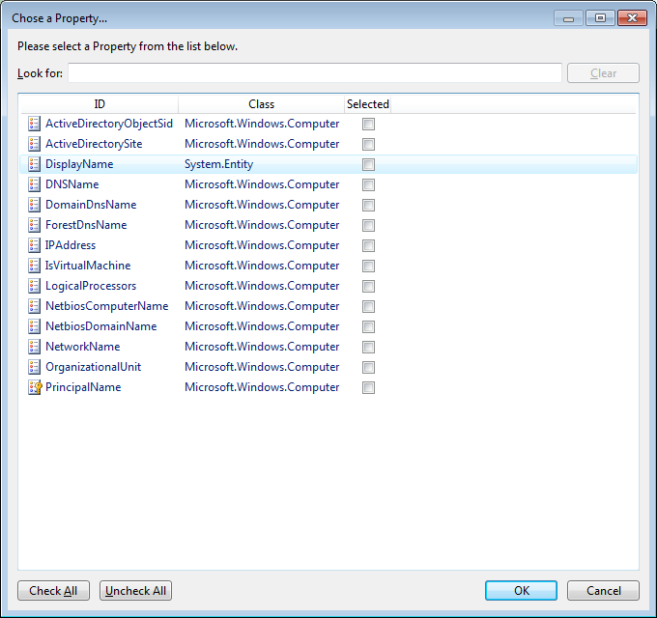Select the NetbiosComputerName property name
Screen dimensions: 657x618
pos(107,306)
